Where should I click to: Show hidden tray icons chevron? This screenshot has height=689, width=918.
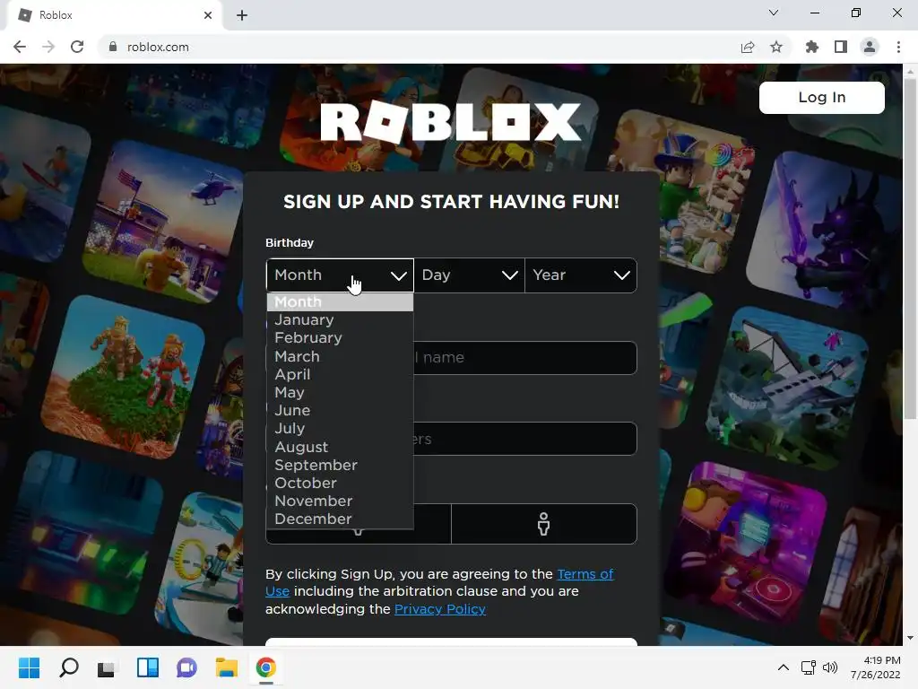coord(784,667)
